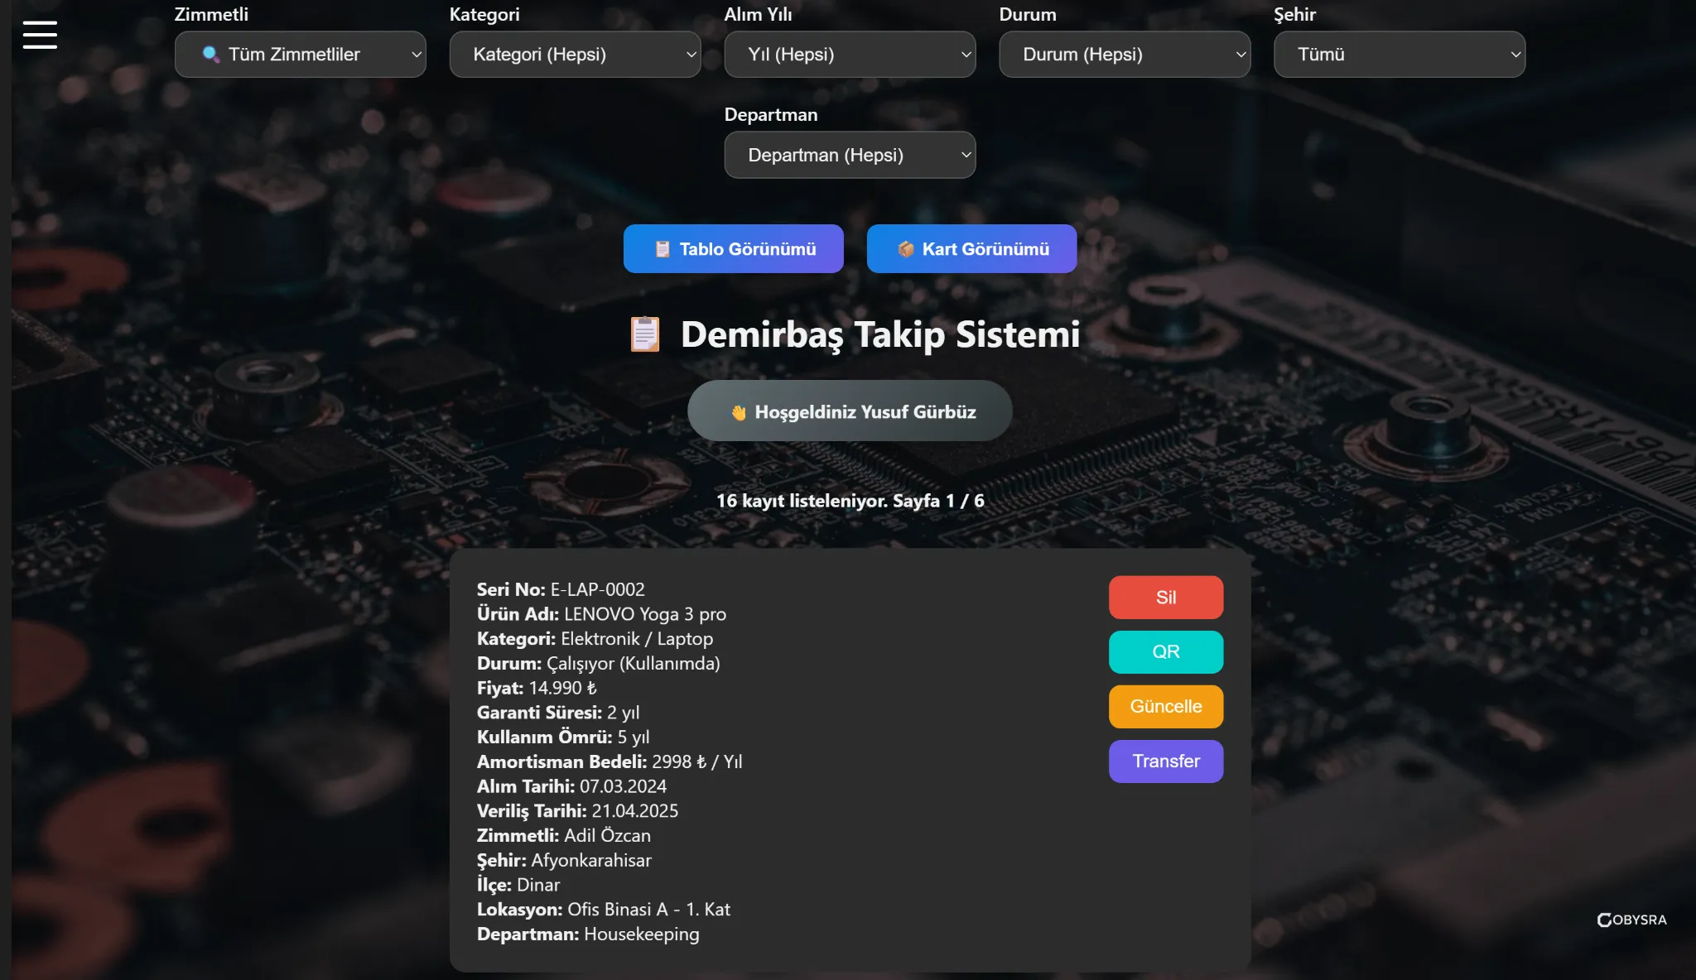Screen dimensions: 1696x980
Task: Click the waving hand icon in welcome badge
Action: pos(739,412)
